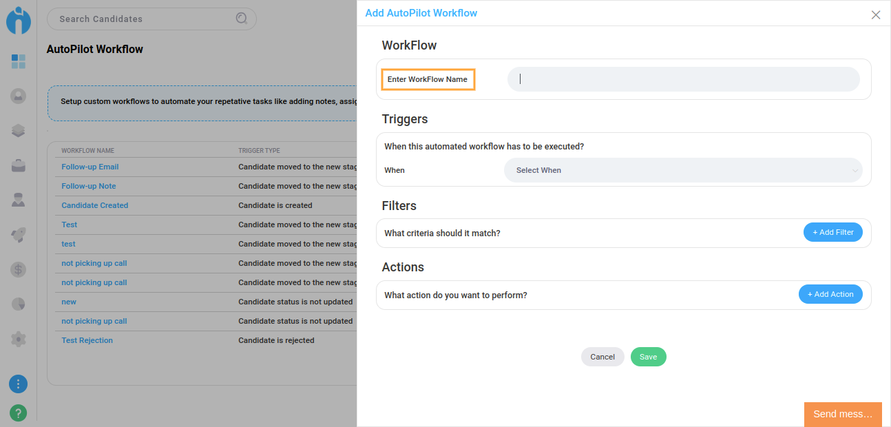The width and height of the screenshot is (891, 427).
Task: Open the settings gear icon
Action: click(x=19, y=339)
